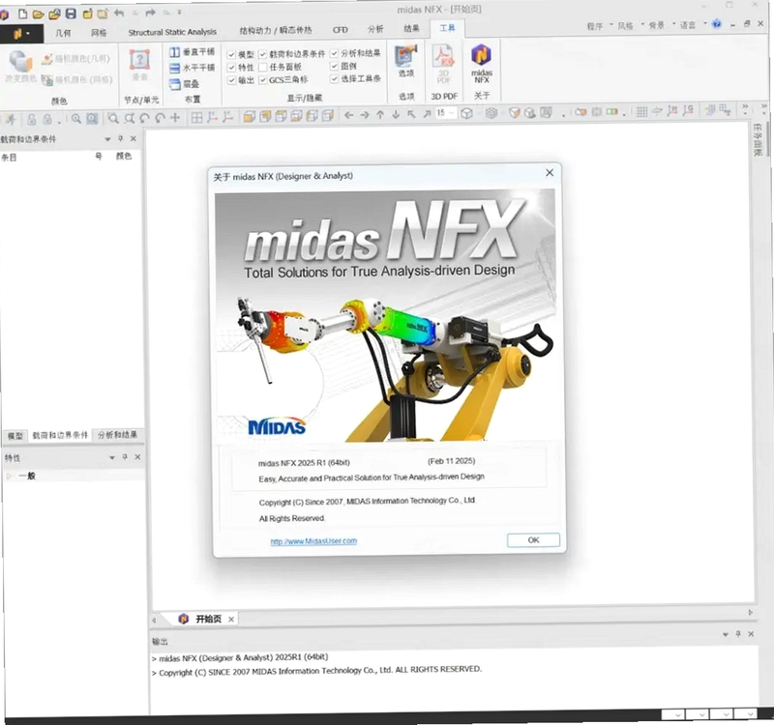
Task: Rotate view up with the up arrow icon
Action: tap(380, 115)
